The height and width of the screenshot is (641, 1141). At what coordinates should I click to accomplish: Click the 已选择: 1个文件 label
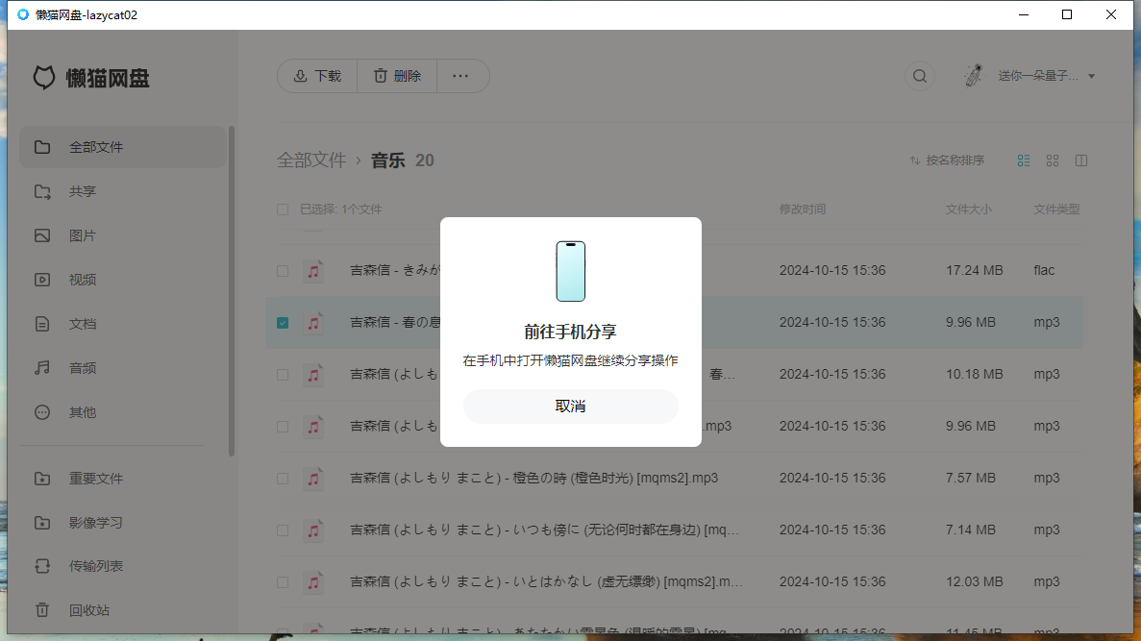(340, 210)
